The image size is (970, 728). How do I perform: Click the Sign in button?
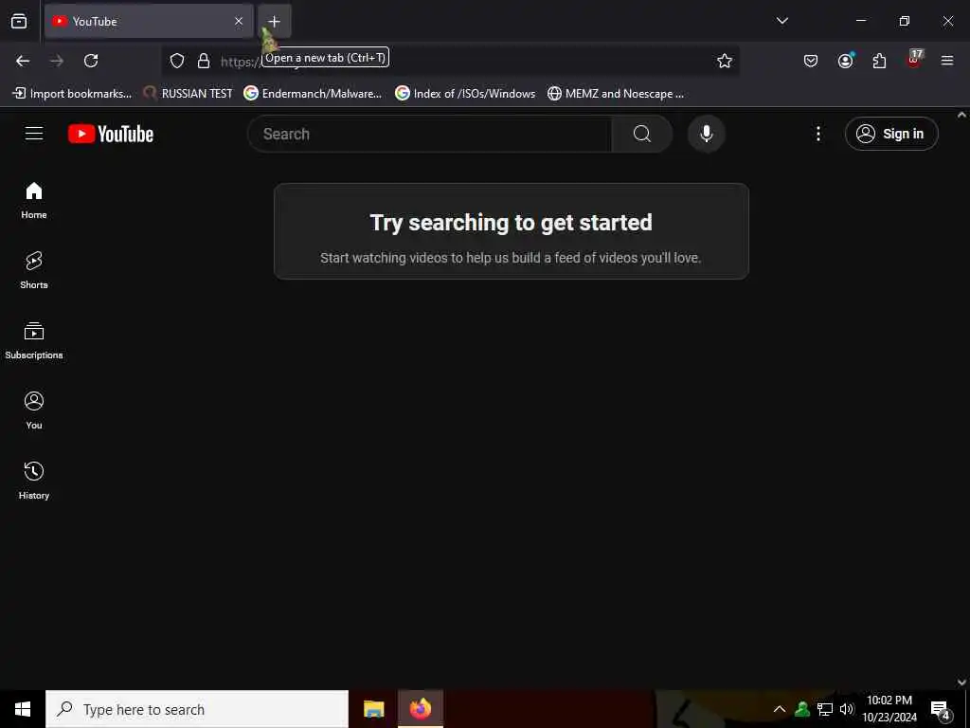tap(891, 134)
